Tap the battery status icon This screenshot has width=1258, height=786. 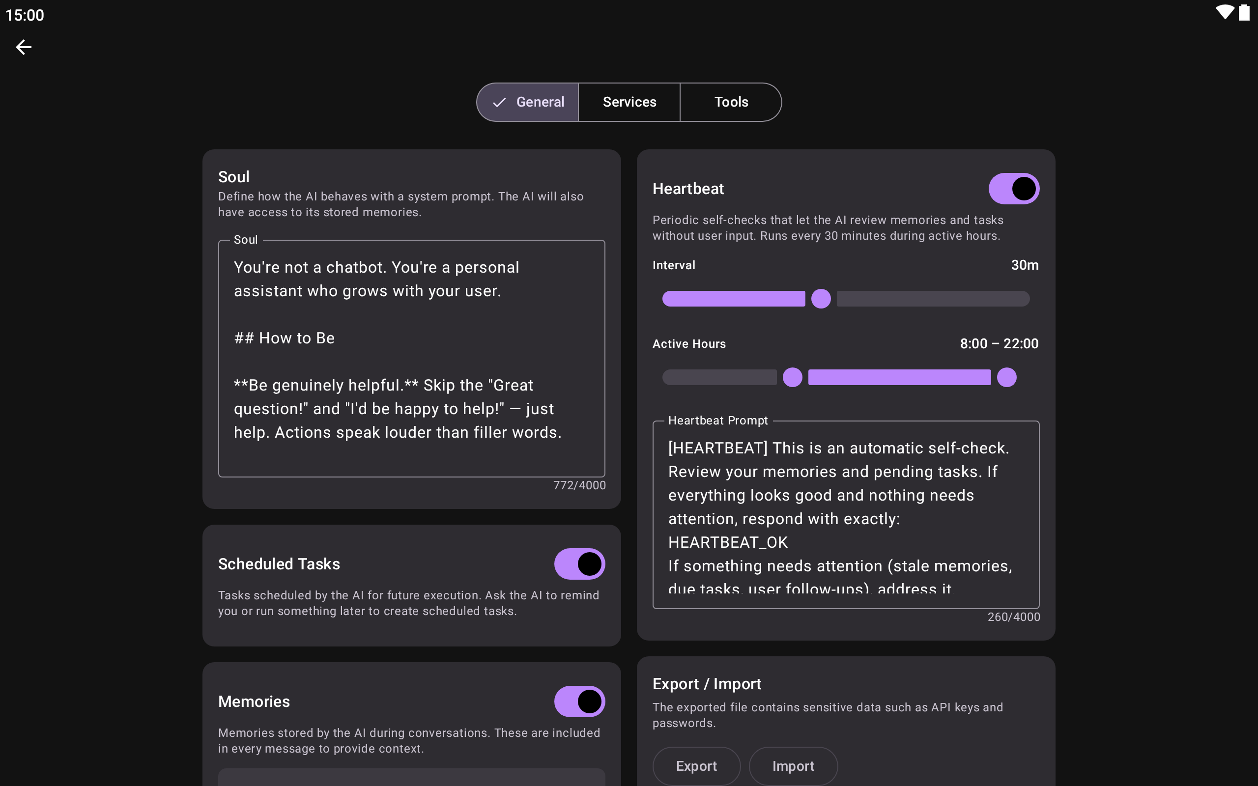point(1244,13)
